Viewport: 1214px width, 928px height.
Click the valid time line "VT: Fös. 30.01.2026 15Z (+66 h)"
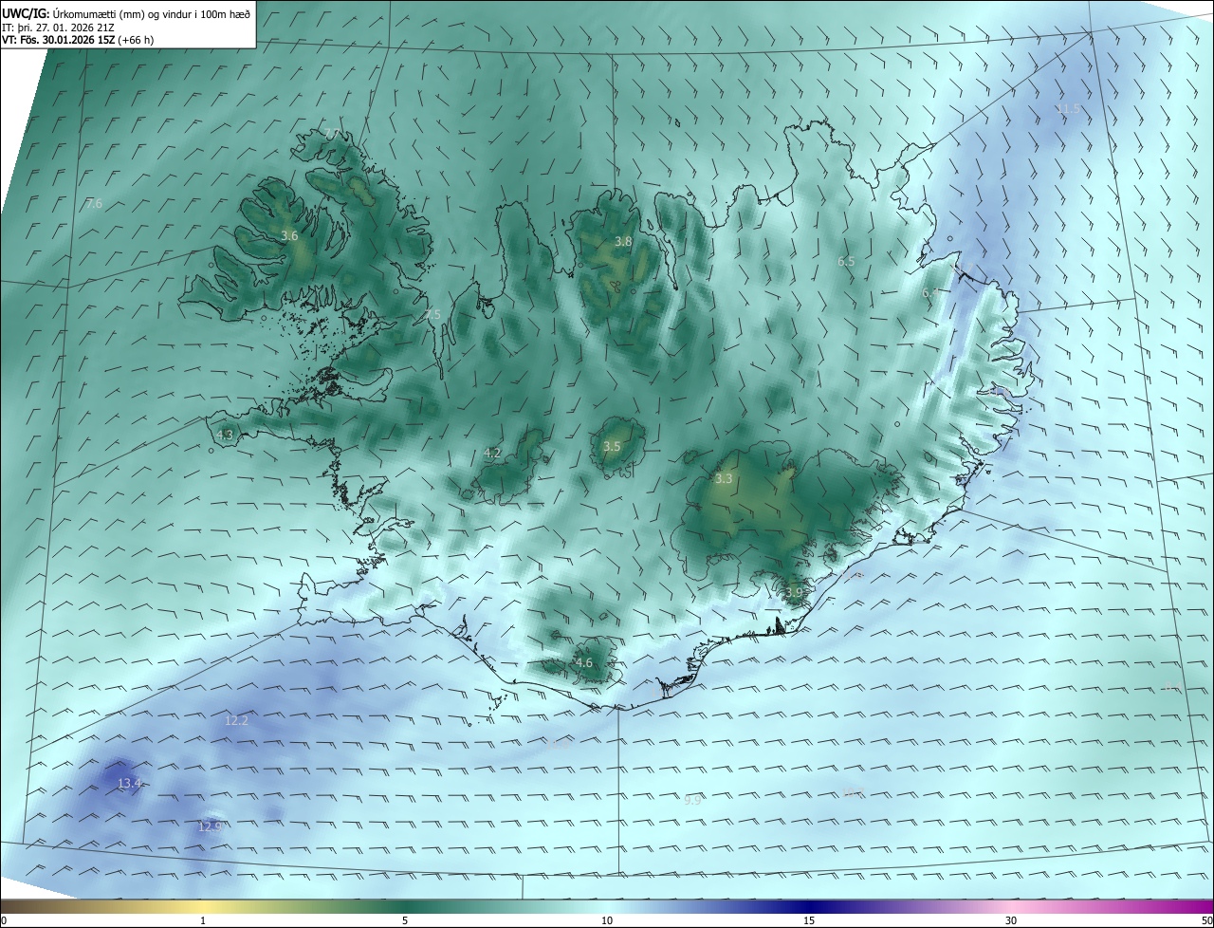[78, 40]
